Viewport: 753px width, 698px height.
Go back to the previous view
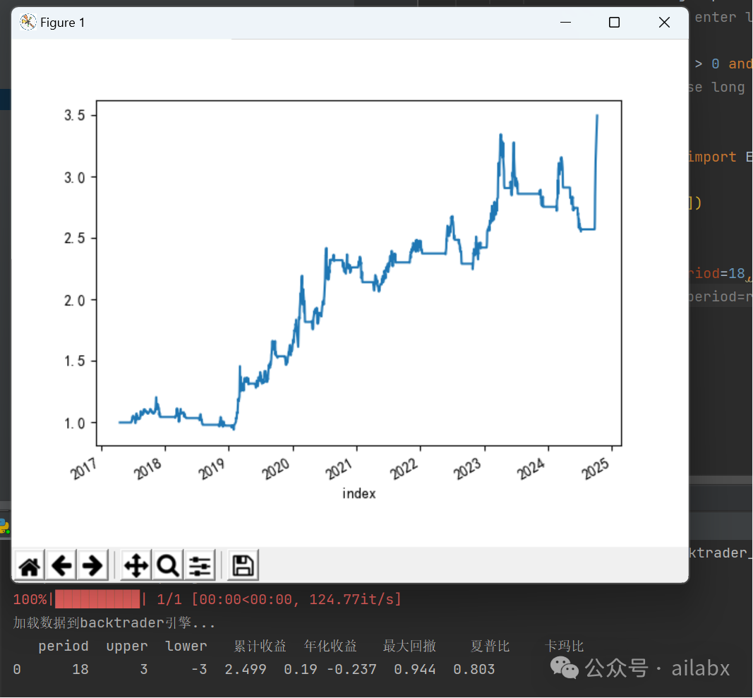click(x=61, y=565)
